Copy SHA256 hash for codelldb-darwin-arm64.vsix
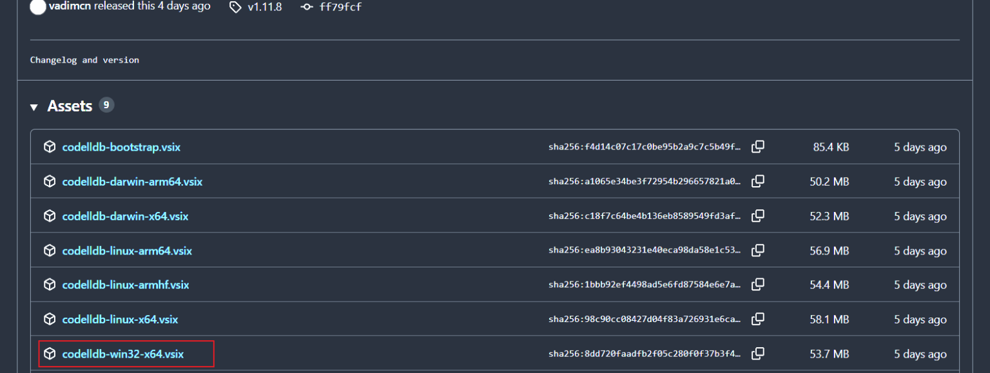The width and height of the screenshot is (990, 373). click(x=758, y=182)
